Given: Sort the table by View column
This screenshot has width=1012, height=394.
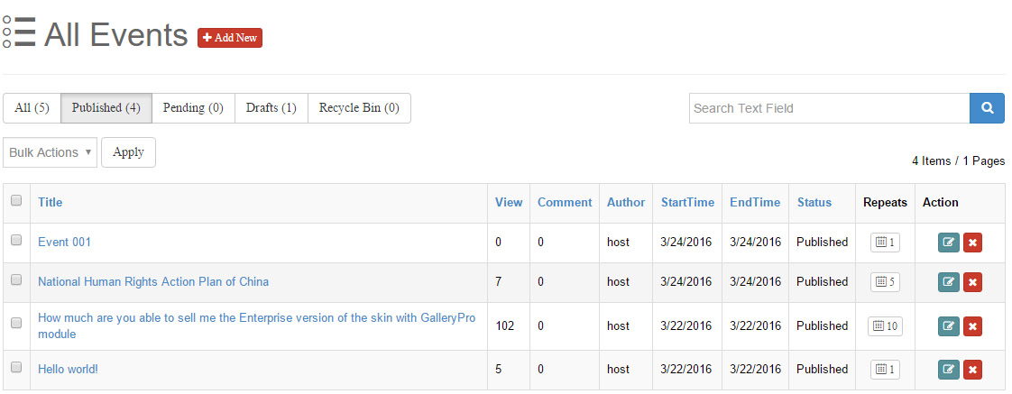Looking at the screenshot, I should pyautogui.click(x=509, y=203).
